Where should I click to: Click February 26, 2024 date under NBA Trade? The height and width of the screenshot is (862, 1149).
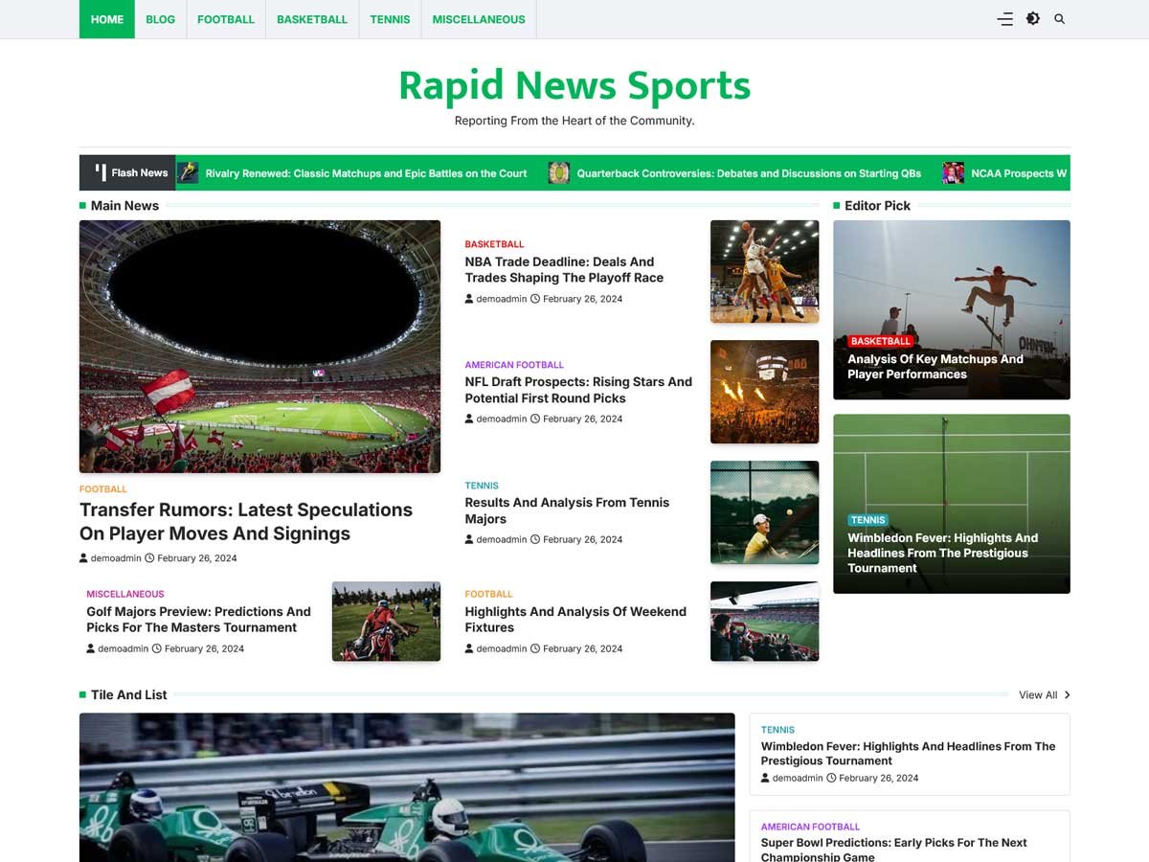582,299
